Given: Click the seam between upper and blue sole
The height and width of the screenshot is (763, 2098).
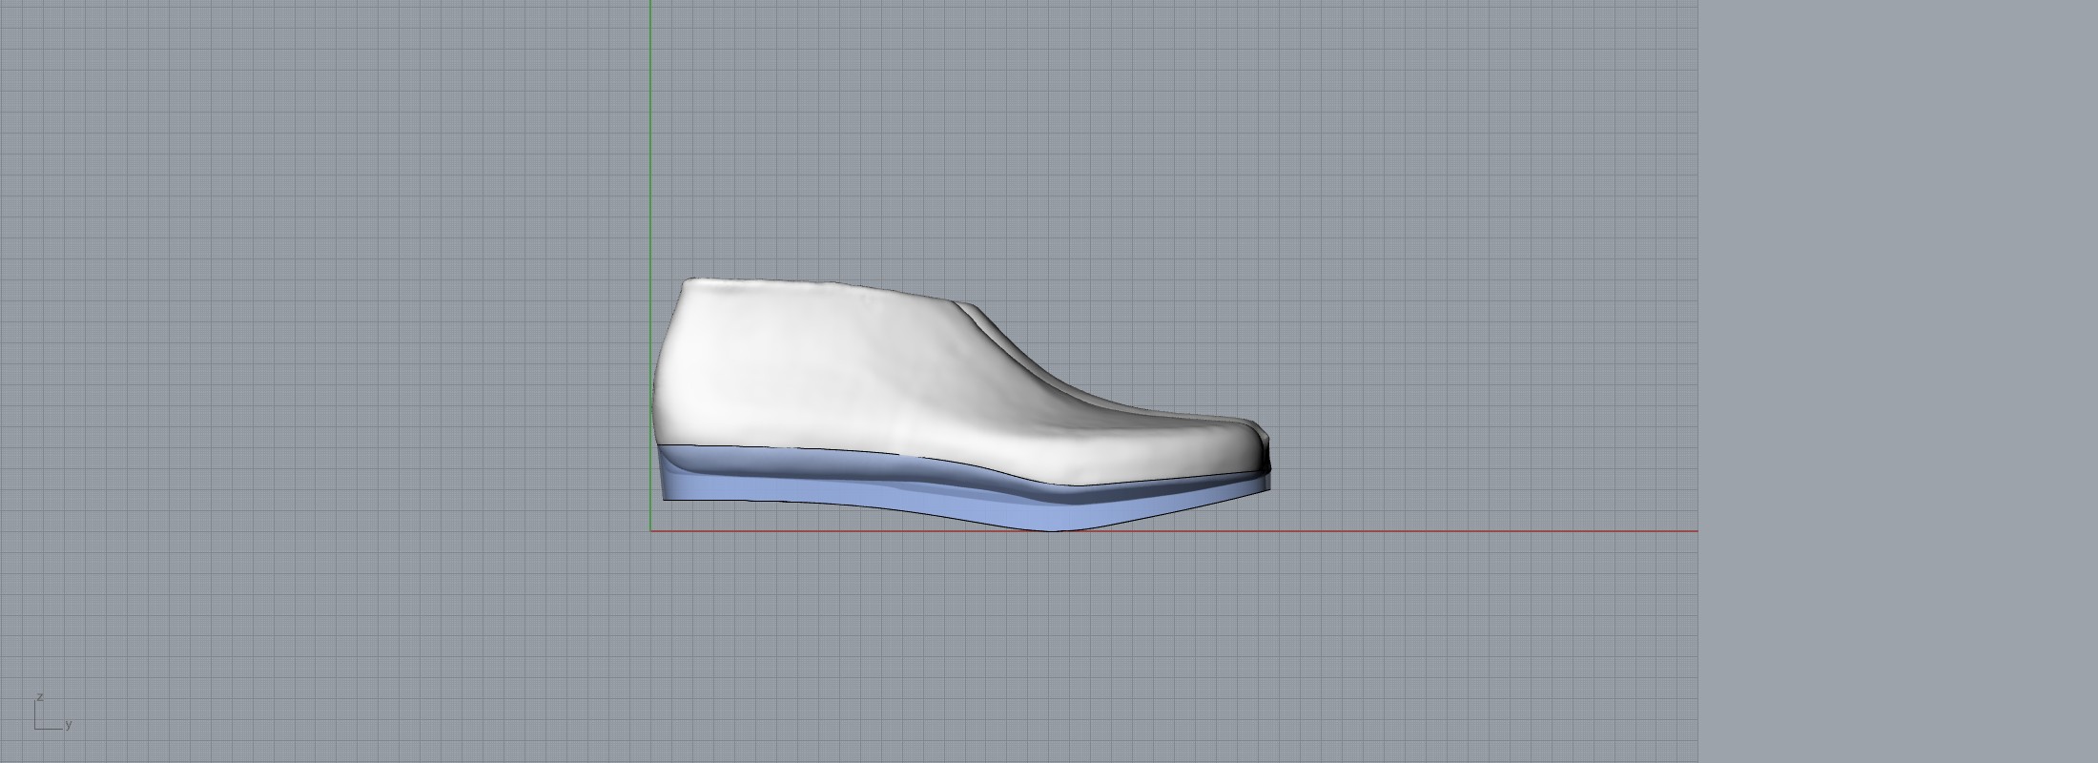Looking at the screenshot, I should [x=858, y=451].
